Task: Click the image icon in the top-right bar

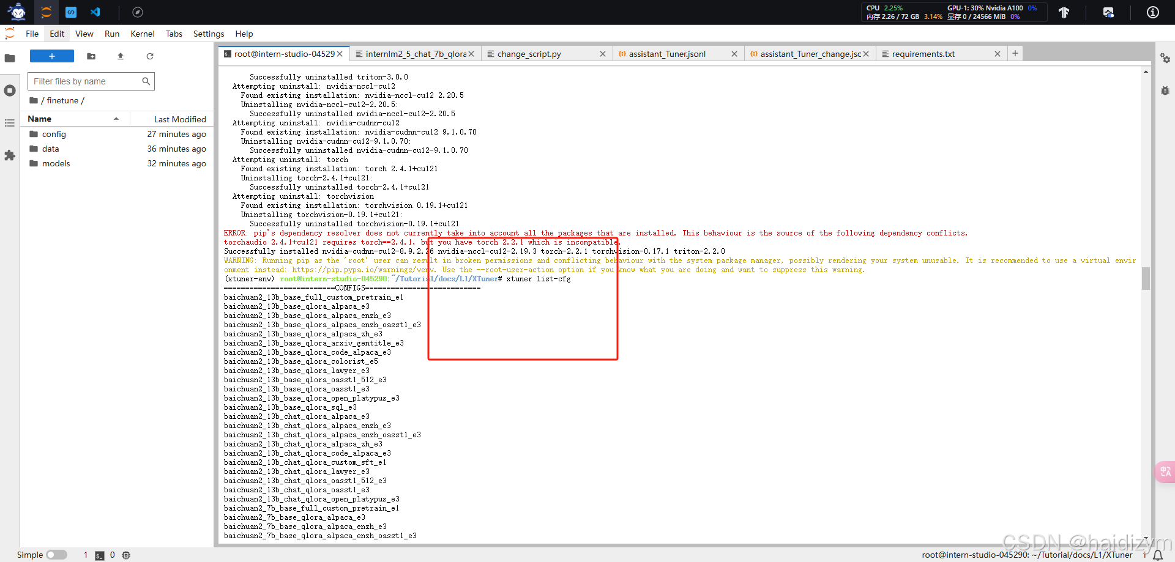Action: coord(1108,12)
